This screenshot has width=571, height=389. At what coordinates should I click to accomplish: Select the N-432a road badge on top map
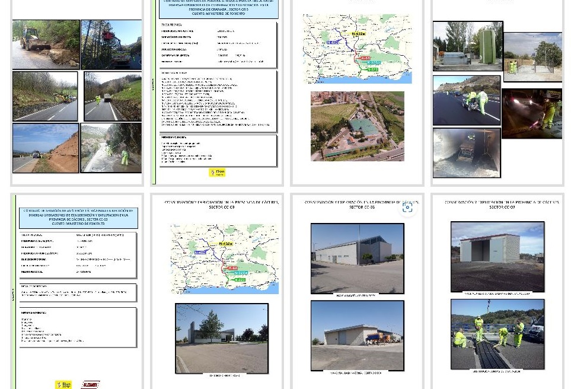tap(358, 34)
